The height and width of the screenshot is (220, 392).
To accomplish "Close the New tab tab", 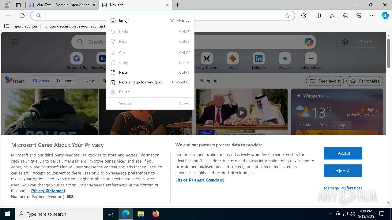I will coord(167,5).
